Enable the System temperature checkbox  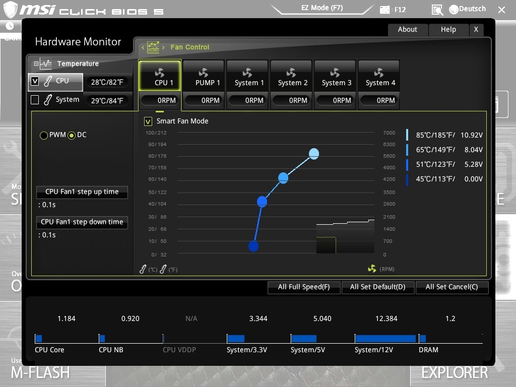click(x=35, y=100)
